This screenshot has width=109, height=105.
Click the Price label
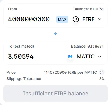(x=11, y=72)
